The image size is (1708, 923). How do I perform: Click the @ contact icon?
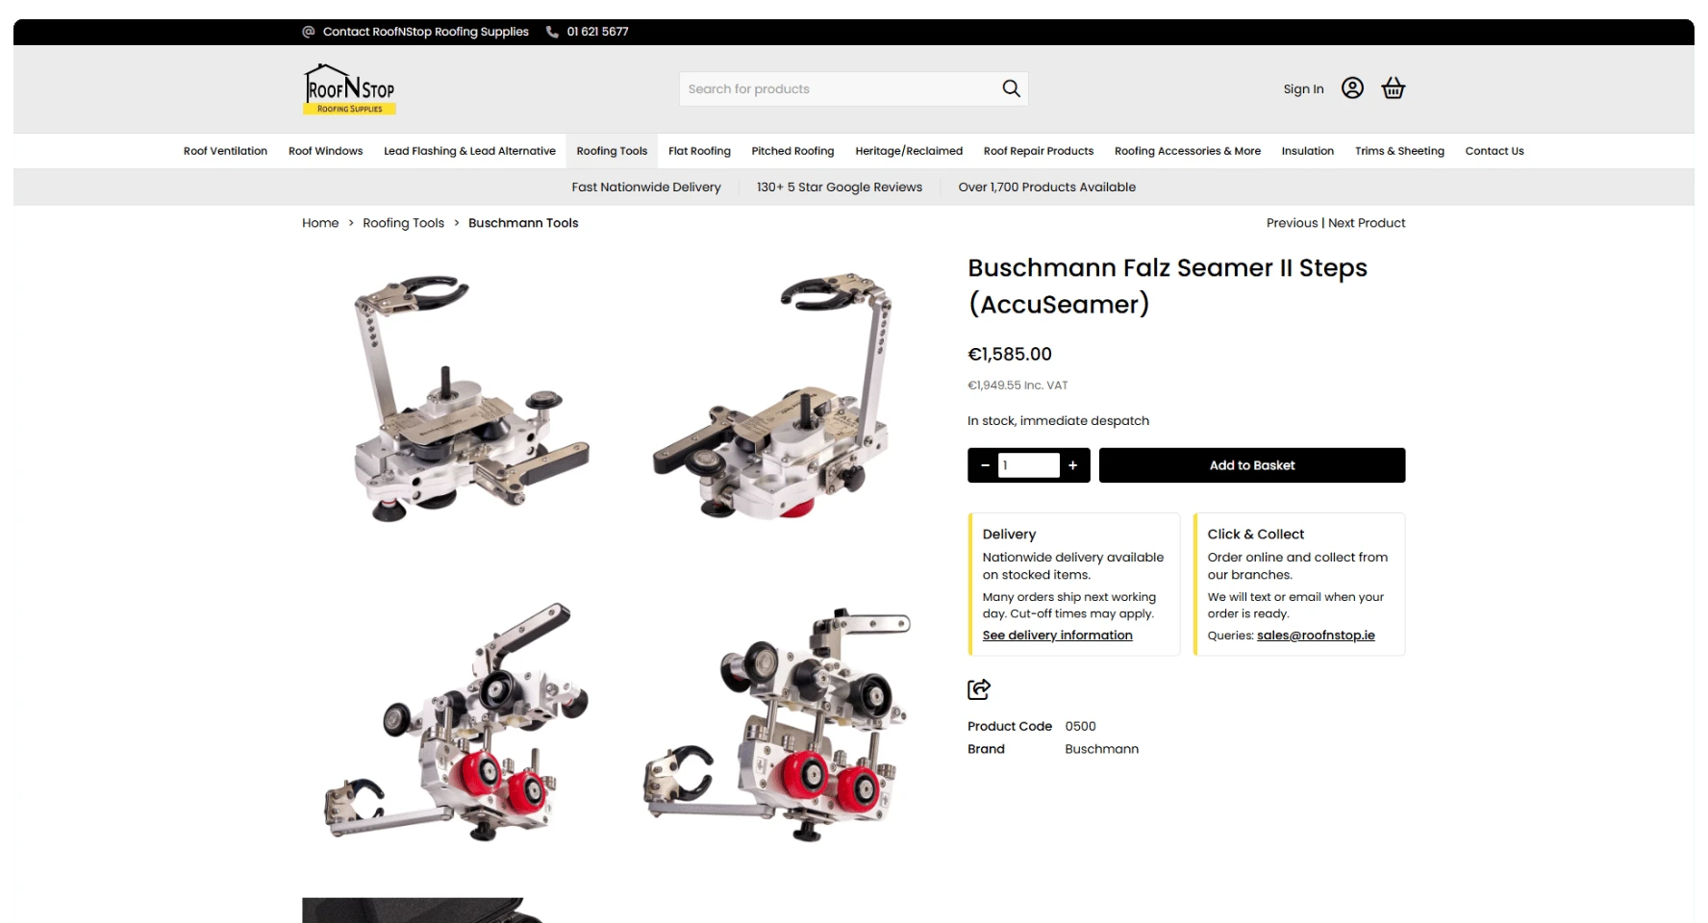[x=309, y=32]
